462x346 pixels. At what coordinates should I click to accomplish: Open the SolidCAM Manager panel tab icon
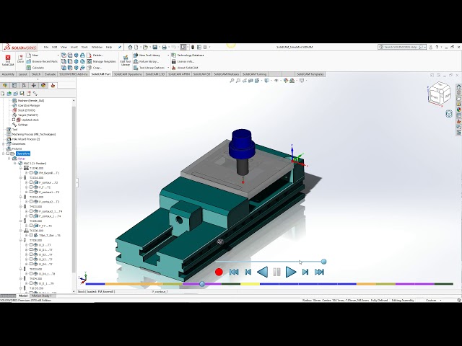click(53, 85)
